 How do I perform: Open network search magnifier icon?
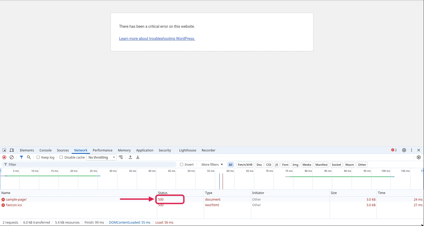pos(29,157)
